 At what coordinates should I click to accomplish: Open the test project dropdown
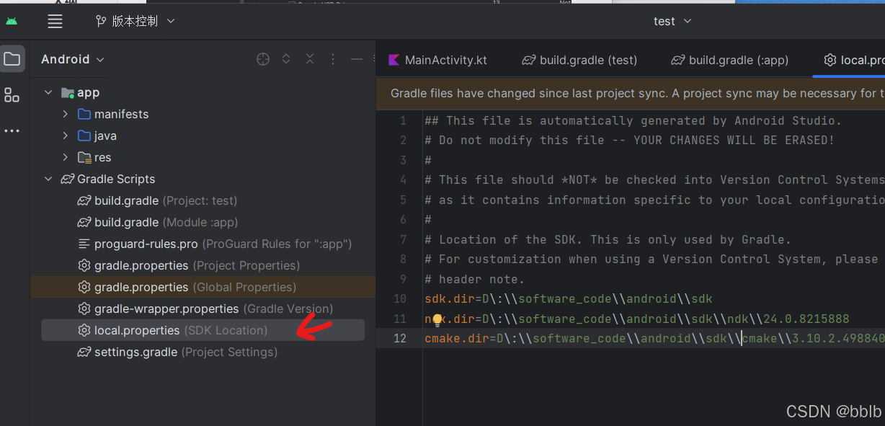[672, 21]
